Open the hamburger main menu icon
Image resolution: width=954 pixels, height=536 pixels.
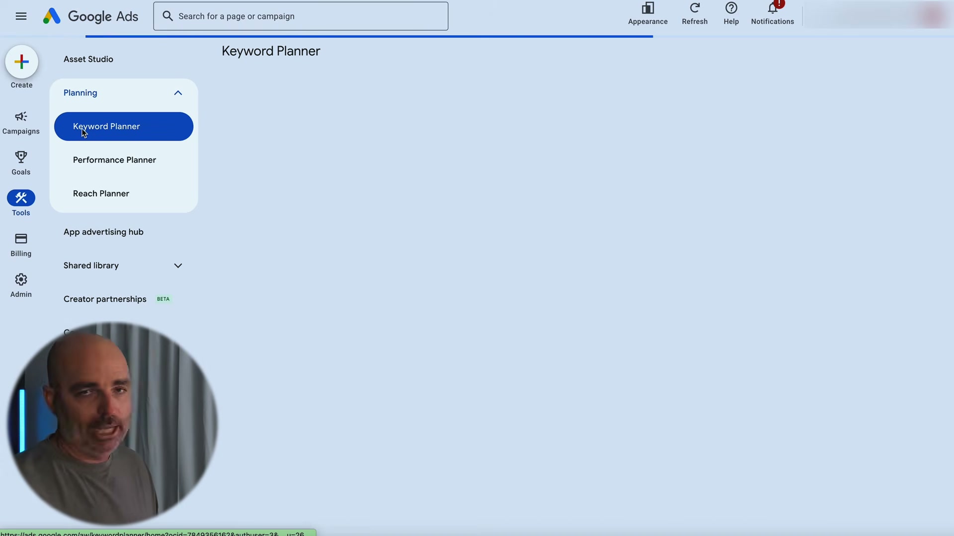[21, 16]
